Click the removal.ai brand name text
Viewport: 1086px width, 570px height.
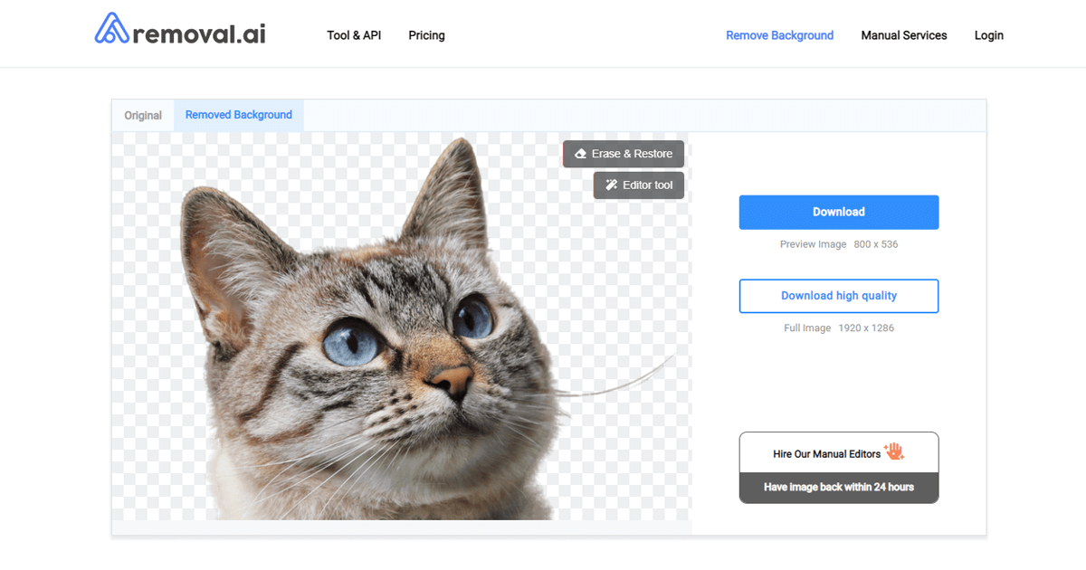coord(199,33)
